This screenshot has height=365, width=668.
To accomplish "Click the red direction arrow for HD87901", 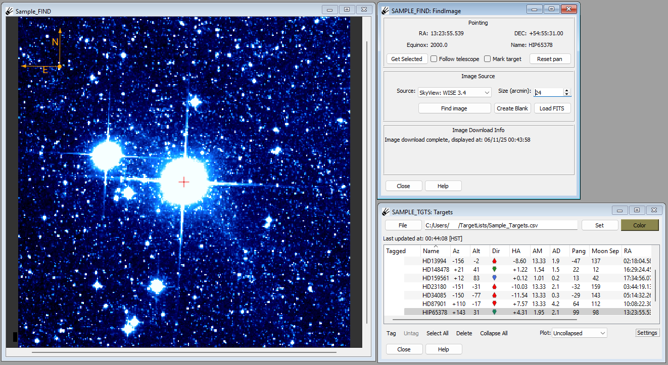I will pos(495,303).
